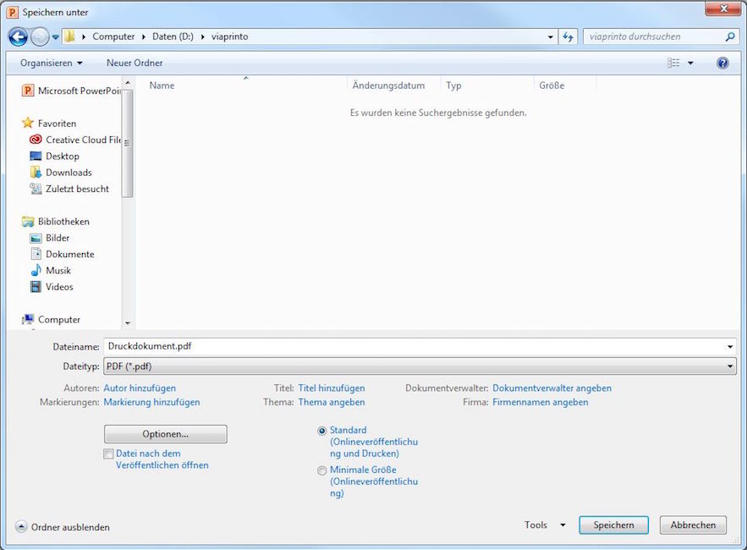This screenshot has width=747, height=550.
Task: Open help via the blue question mark
Action: (722, 63)
